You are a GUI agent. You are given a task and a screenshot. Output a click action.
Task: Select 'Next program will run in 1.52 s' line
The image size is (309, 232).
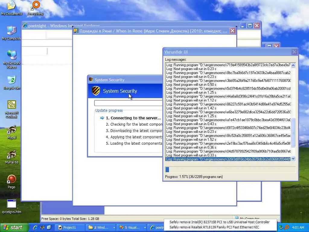(x=228, y=140)
